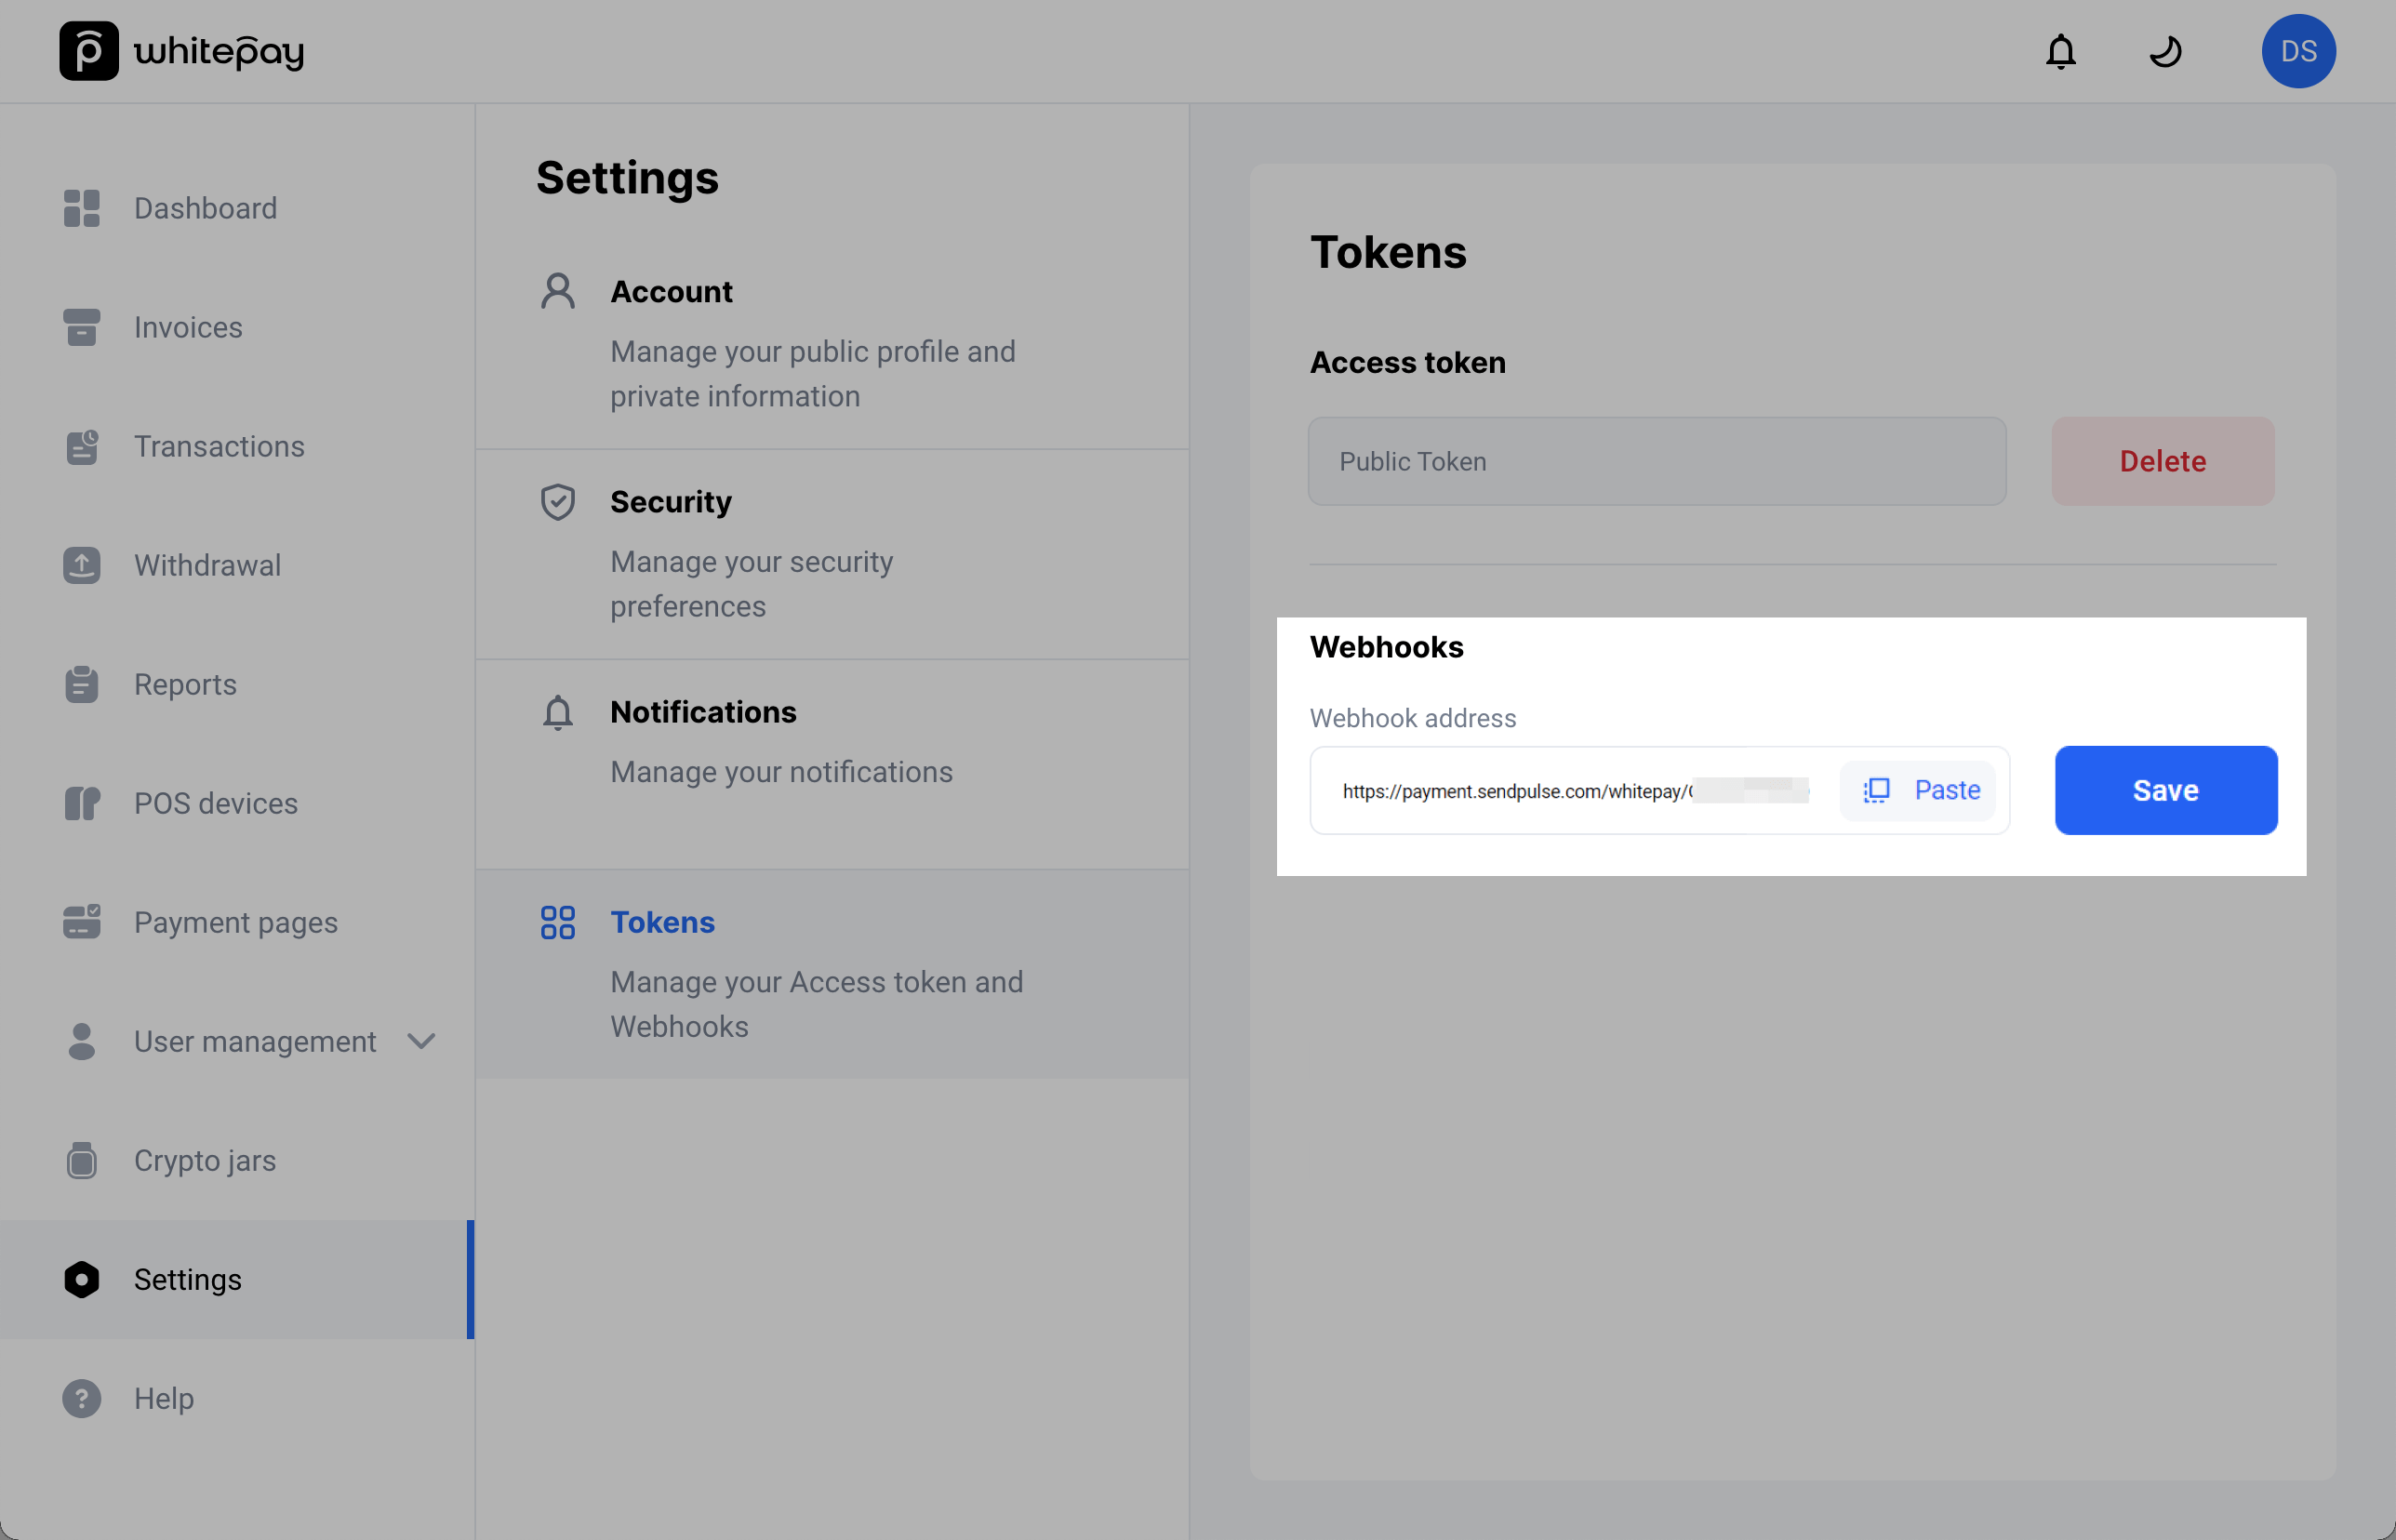Open Crypto jars in the sidebar
Image resolution: width=2396 pixels, height=1540 pixels.
204,1160
